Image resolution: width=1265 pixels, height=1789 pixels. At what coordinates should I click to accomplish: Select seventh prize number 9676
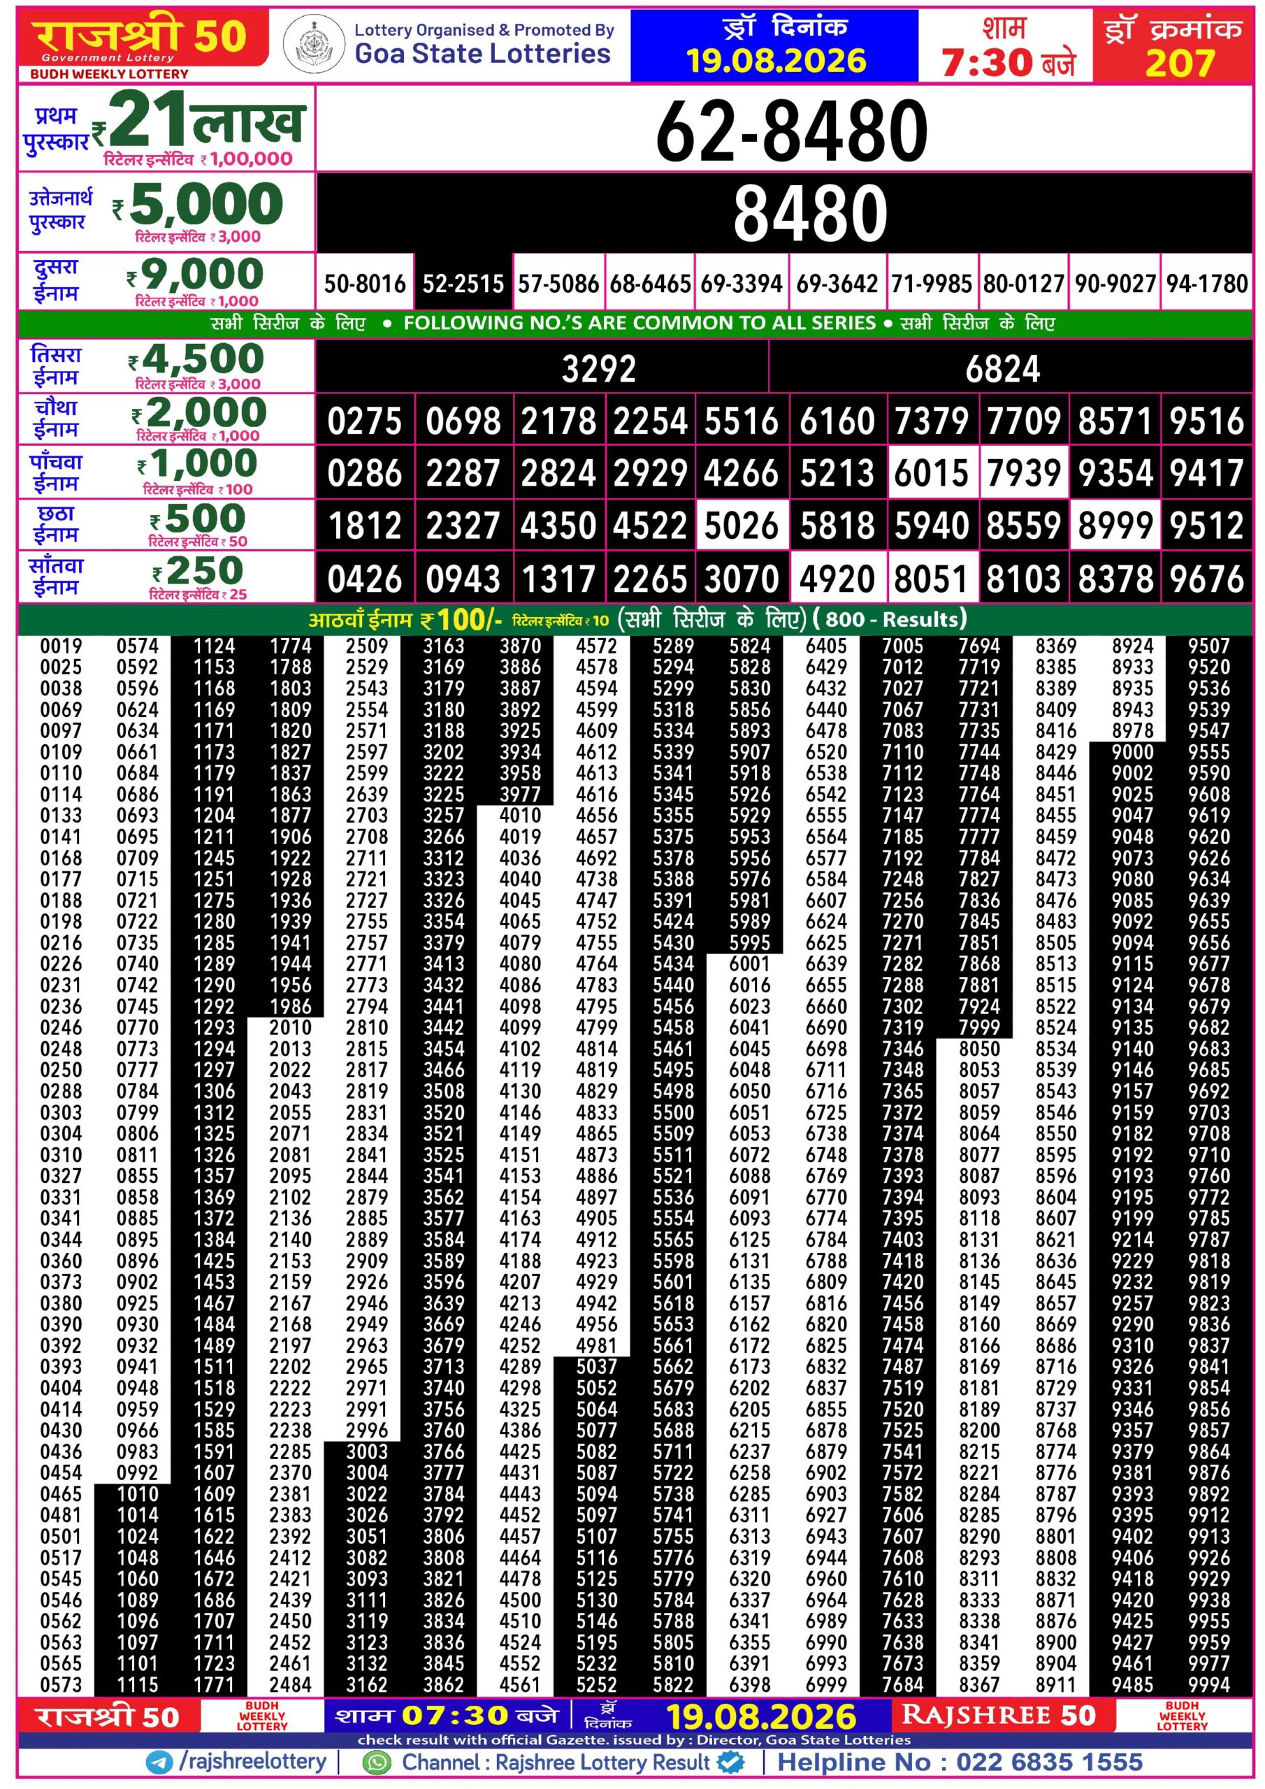[x=1206, y=579]
